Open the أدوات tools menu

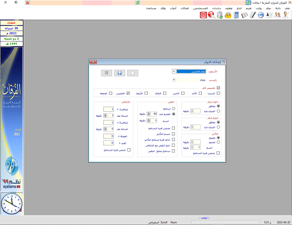tap(173, 8)
